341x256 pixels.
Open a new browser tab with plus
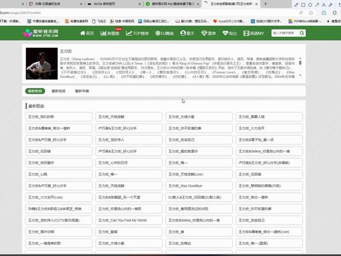click(265, 4)
